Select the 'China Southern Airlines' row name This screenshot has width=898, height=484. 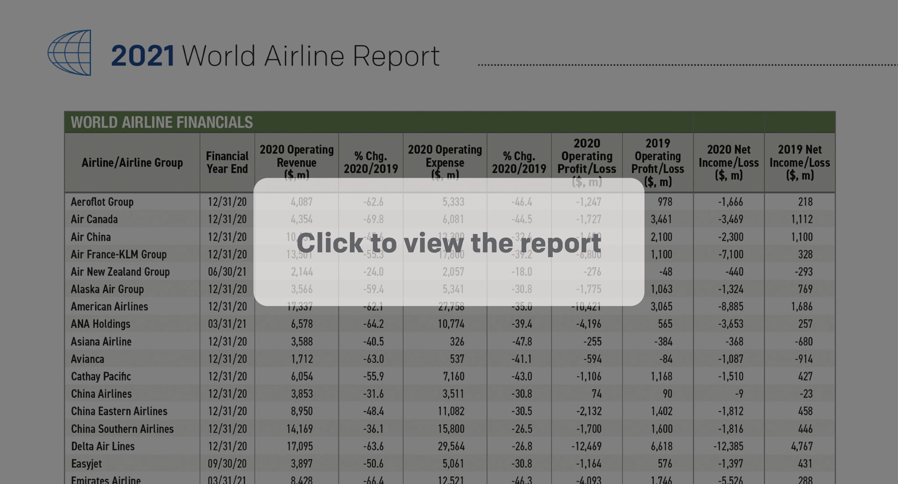pyautogui.click(x=122, y=429)
